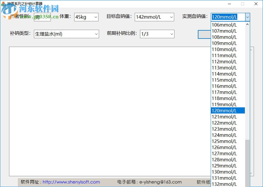Choose 118mmol/L as measured sodium
The height and width of the screenshot is (187, 263).
click(228, 98)
